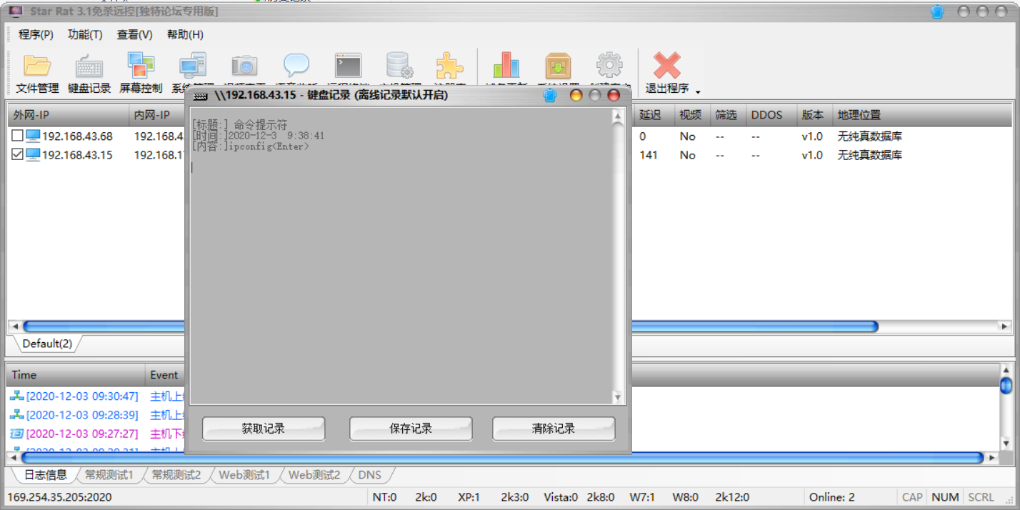Switch to the 常规测试2 tab

(x=176, y=474)
